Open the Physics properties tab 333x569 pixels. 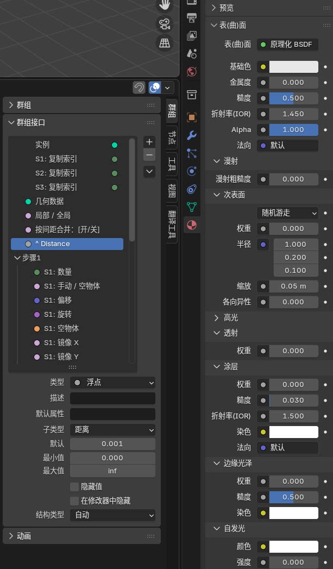coord(192,171)
